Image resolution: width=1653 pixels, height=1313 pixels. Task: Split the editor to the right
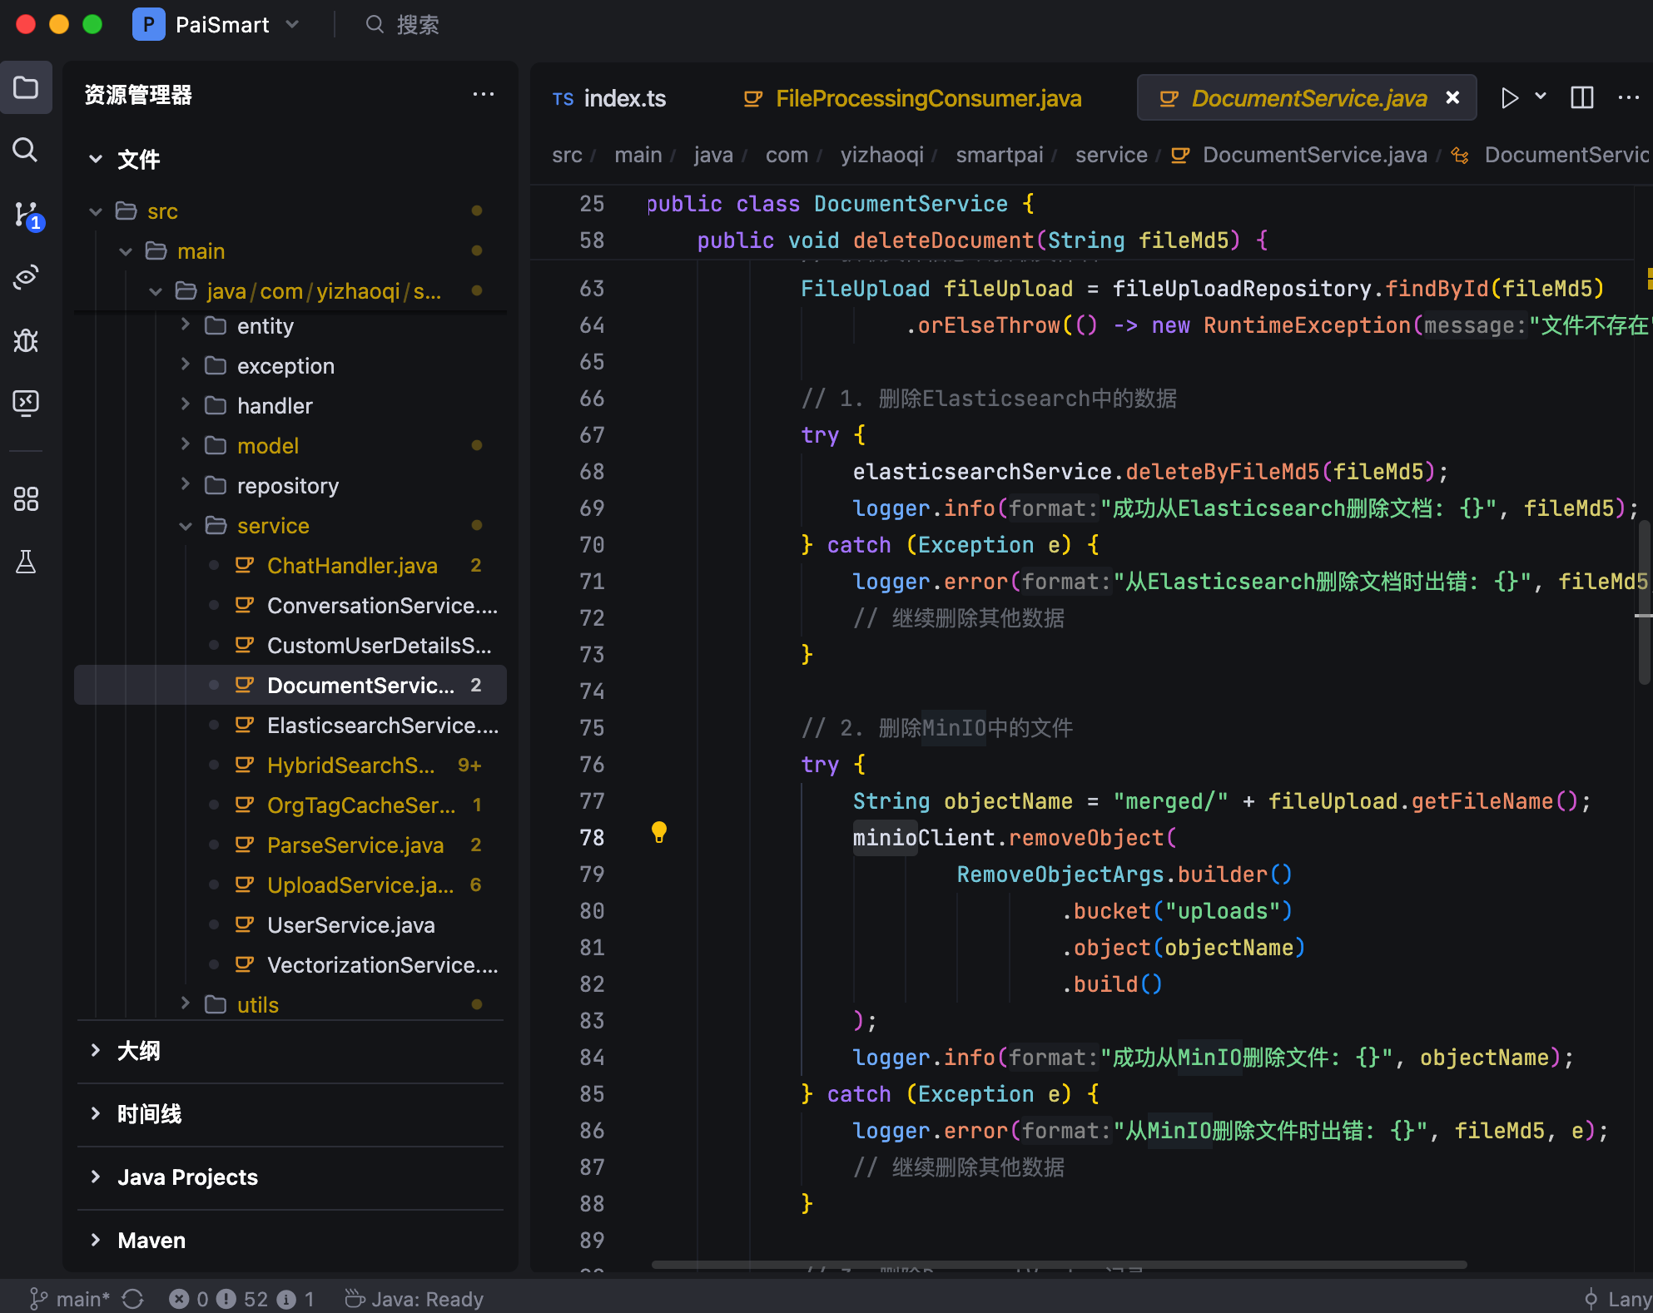[1581, 98]
